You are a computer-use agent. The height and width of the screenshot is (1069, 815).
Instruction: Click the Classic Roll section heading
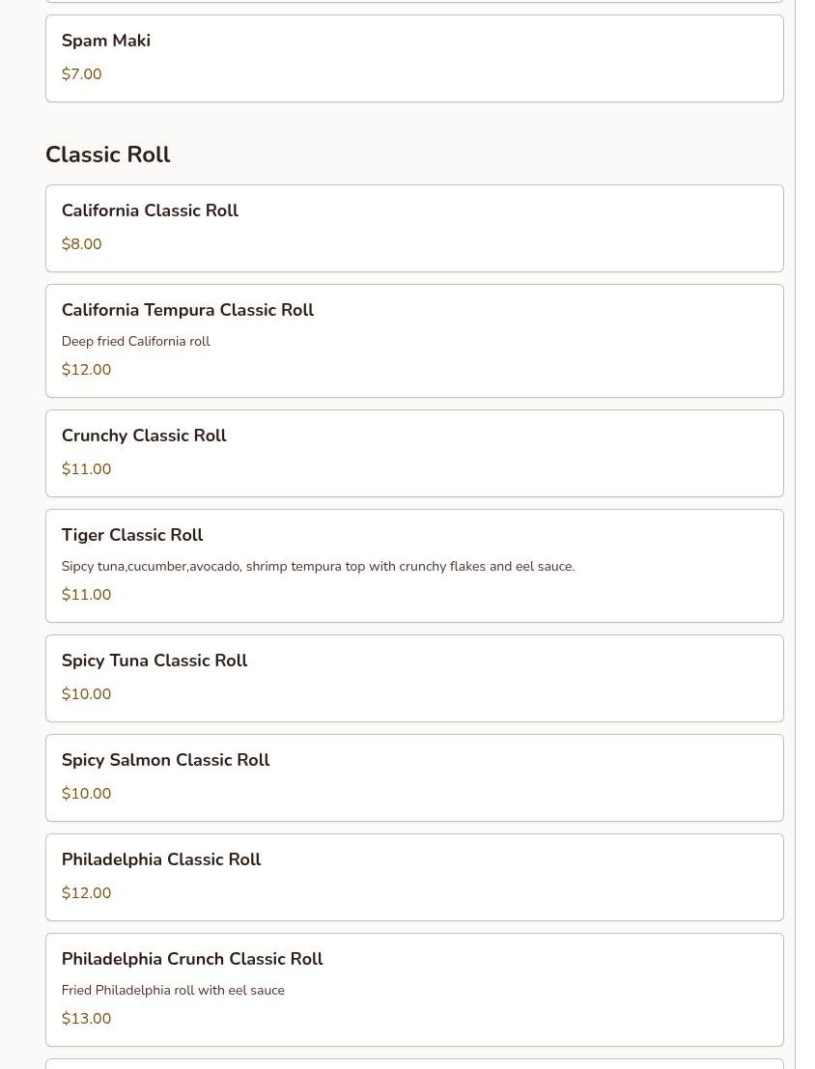[108, 155]
